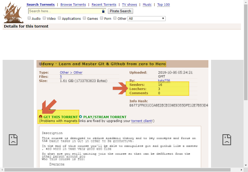This screenshot has width=248, height=172.
Task: Toggle the Porn category checkbox
Action: click(102, 18)
